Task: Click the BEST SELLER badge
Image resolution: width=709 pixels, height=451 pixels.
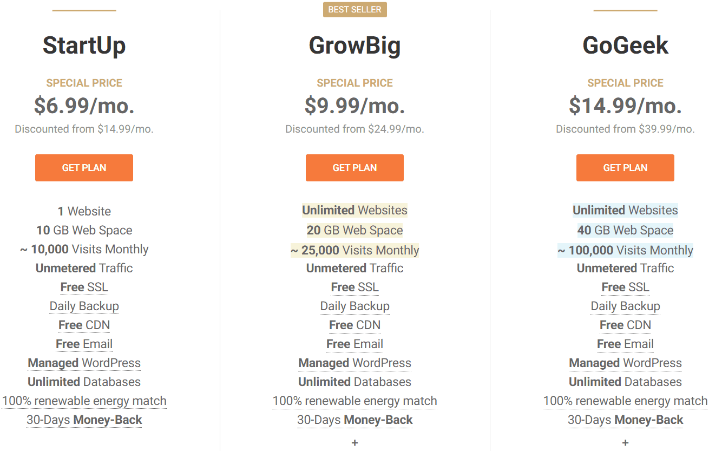Action: 354,10
